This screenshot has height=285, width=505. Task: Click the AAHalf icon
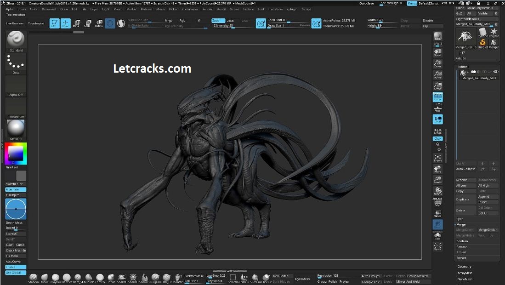[x=437, y=86]
